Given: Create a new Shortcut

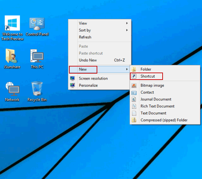Looking at the screenshot, I should pyautogui.click(x=148, y=76).
